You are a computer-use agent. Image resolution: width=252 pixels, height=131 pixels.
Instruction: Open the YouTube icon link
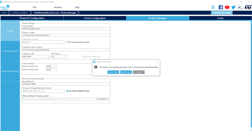227,7
